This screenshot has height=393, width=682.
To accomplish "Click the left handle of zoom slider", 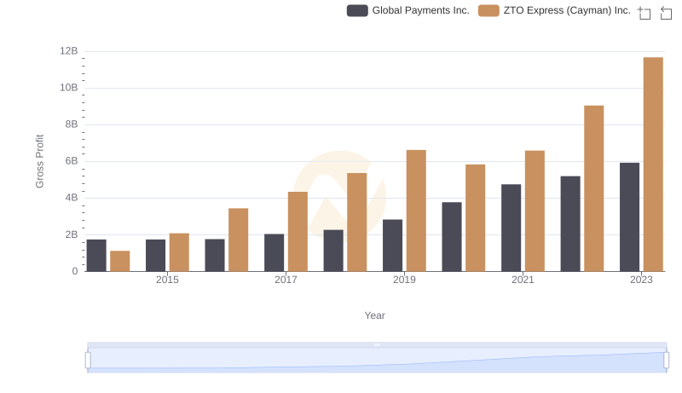I will tap(88, 361).
